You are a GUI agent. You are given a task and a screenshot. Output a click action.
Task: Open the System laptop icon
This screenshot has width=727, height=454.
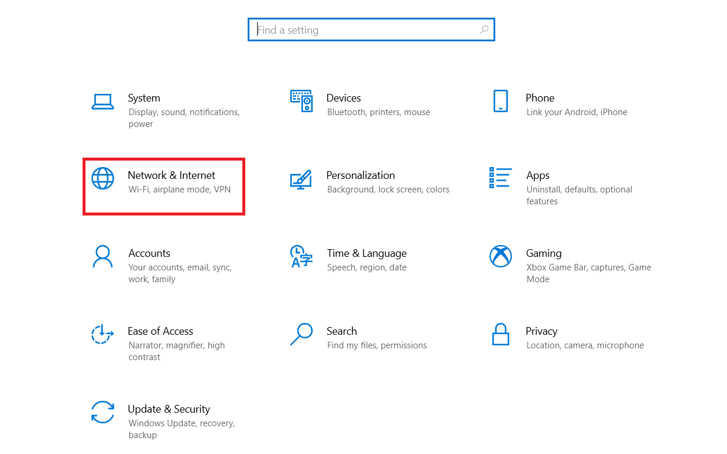[103, 102]
